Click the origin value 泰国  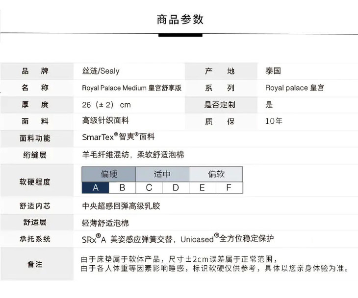(273, 71)
